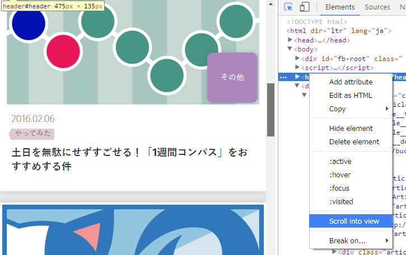Viewport: 406px width, 255px height.
Task: Choose Scroll into view
Action: click(351, 221)
